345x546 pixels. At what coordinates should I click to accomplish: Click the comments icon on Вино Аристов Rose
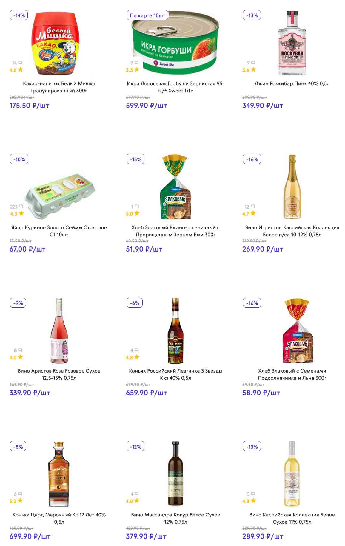tap(20, 350)
